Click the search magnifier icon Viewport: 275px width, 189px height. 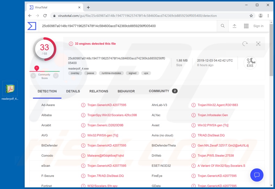click(x=222, y=26)
